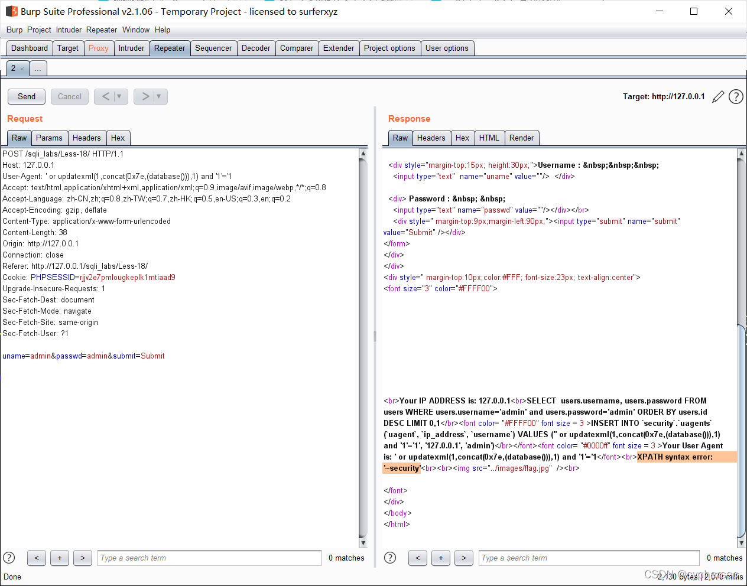Click the edit target pencil icon

pos(718,97)
